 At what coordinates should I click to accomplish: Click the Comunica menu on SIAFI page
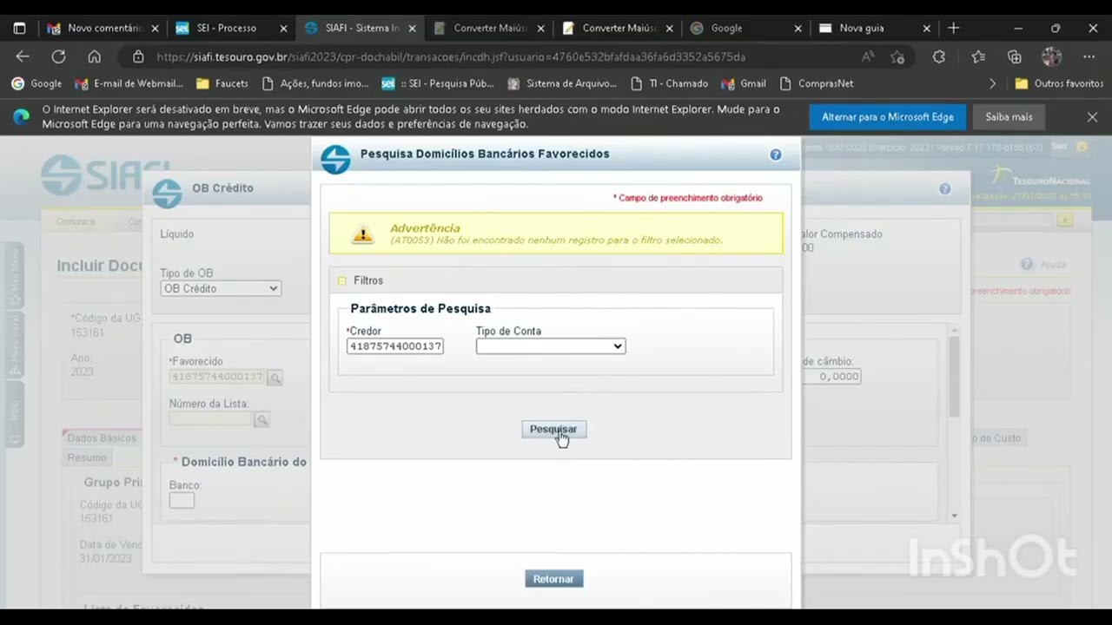76,221
